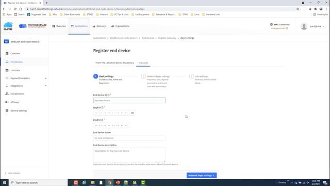The width and height of the screenshot is (330, 186).
Task: Click End device ID help tooltip icon
Action: tap(109, 95)
